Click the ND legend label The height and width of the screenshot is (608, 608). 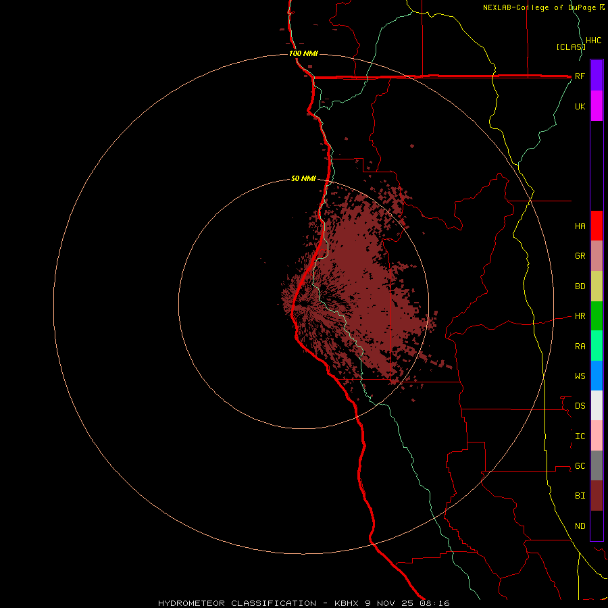click(580, 526)
